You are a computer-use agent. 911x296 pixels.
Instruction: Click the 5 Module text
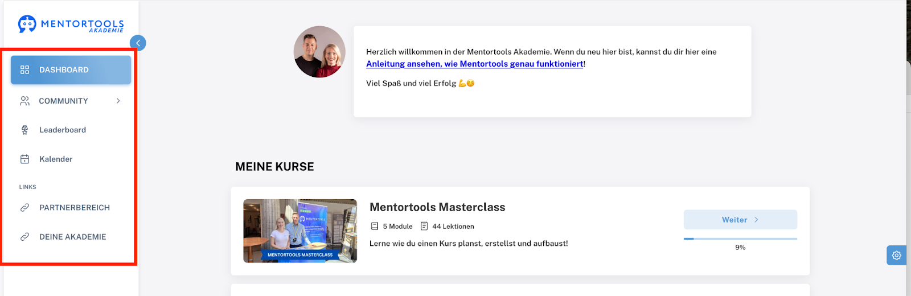(397, 226)
